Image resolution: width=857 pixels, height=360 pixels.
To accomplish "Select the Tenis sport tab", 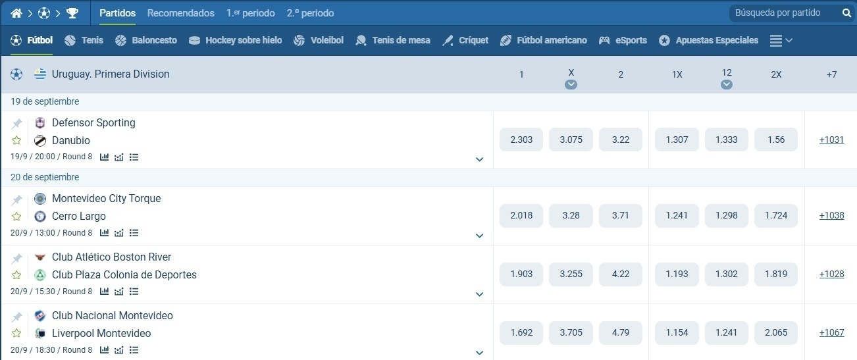I will [84, 40].
